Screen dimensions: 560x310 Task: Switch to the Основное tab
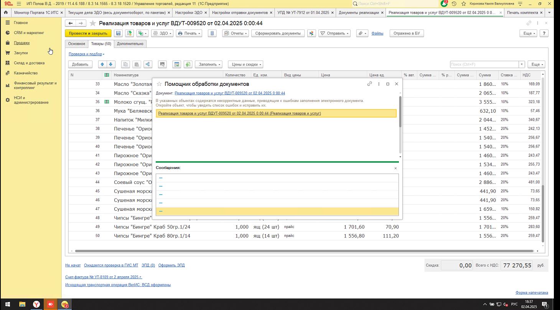click(x=76, y=44)
